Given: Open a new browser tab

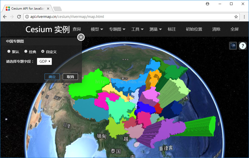Looking at the screenshot, I should (57, 9).
